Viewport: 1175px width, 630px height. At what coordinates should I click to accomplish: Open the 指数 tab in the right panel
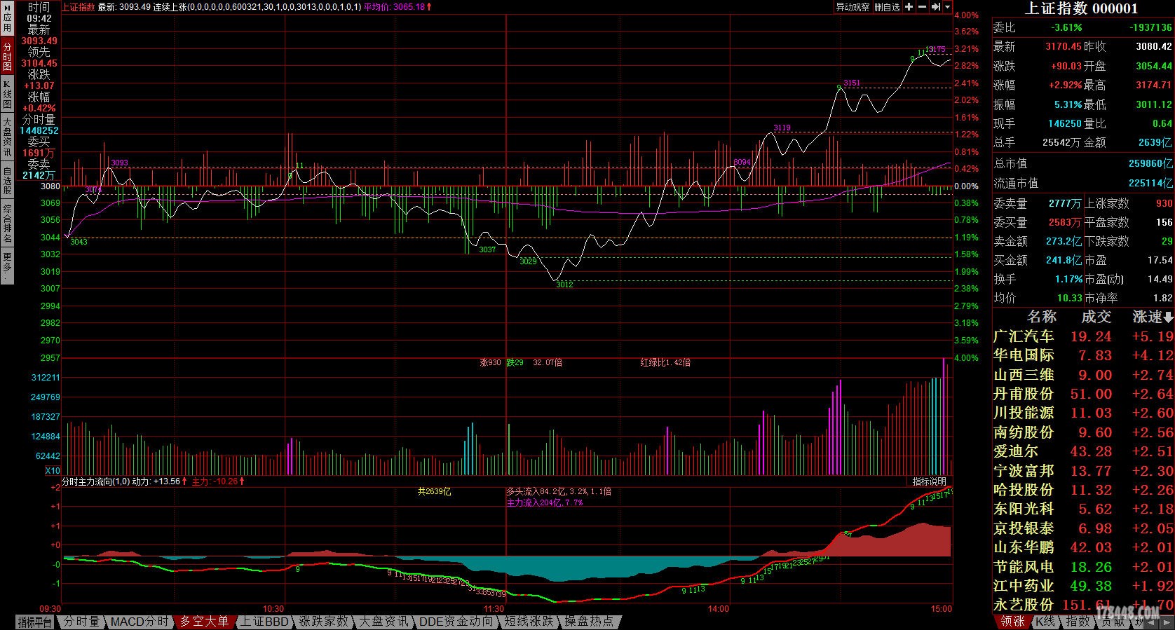coord(1078,622)
